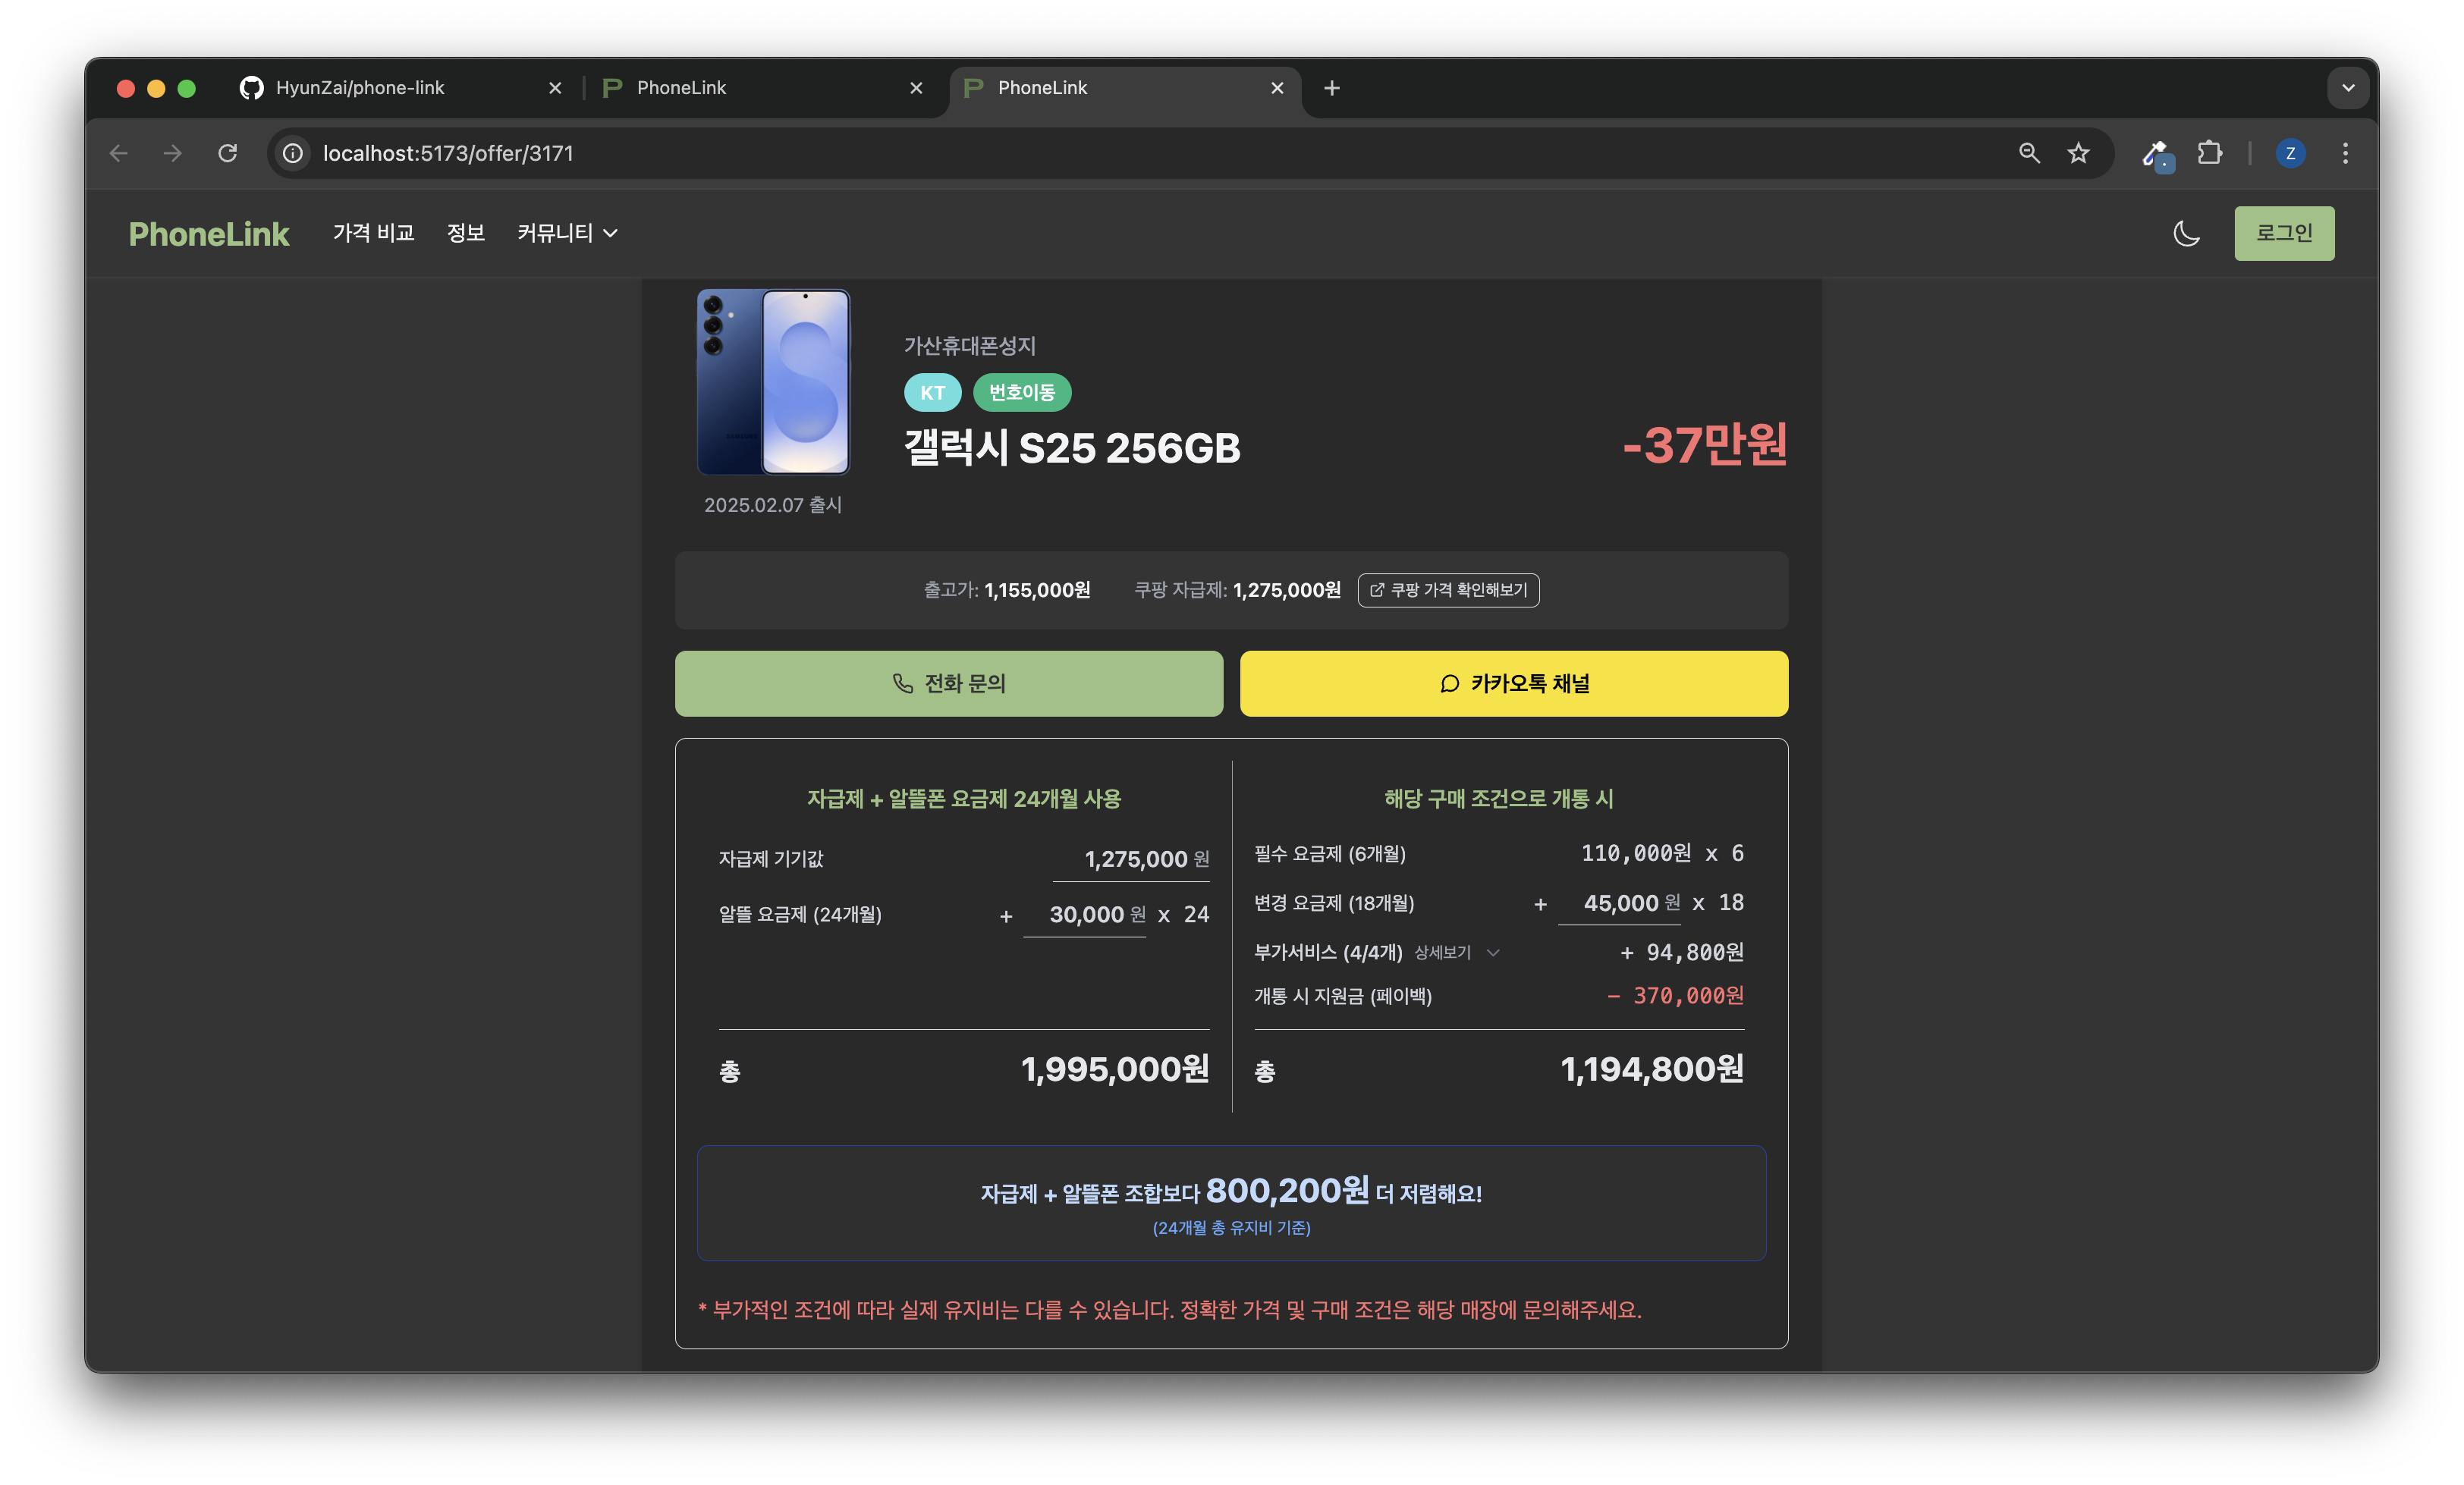Open the 정보 menu item
Image resolution: width=2464 pixels, height=1485 pixels.
tap(465, 233)
